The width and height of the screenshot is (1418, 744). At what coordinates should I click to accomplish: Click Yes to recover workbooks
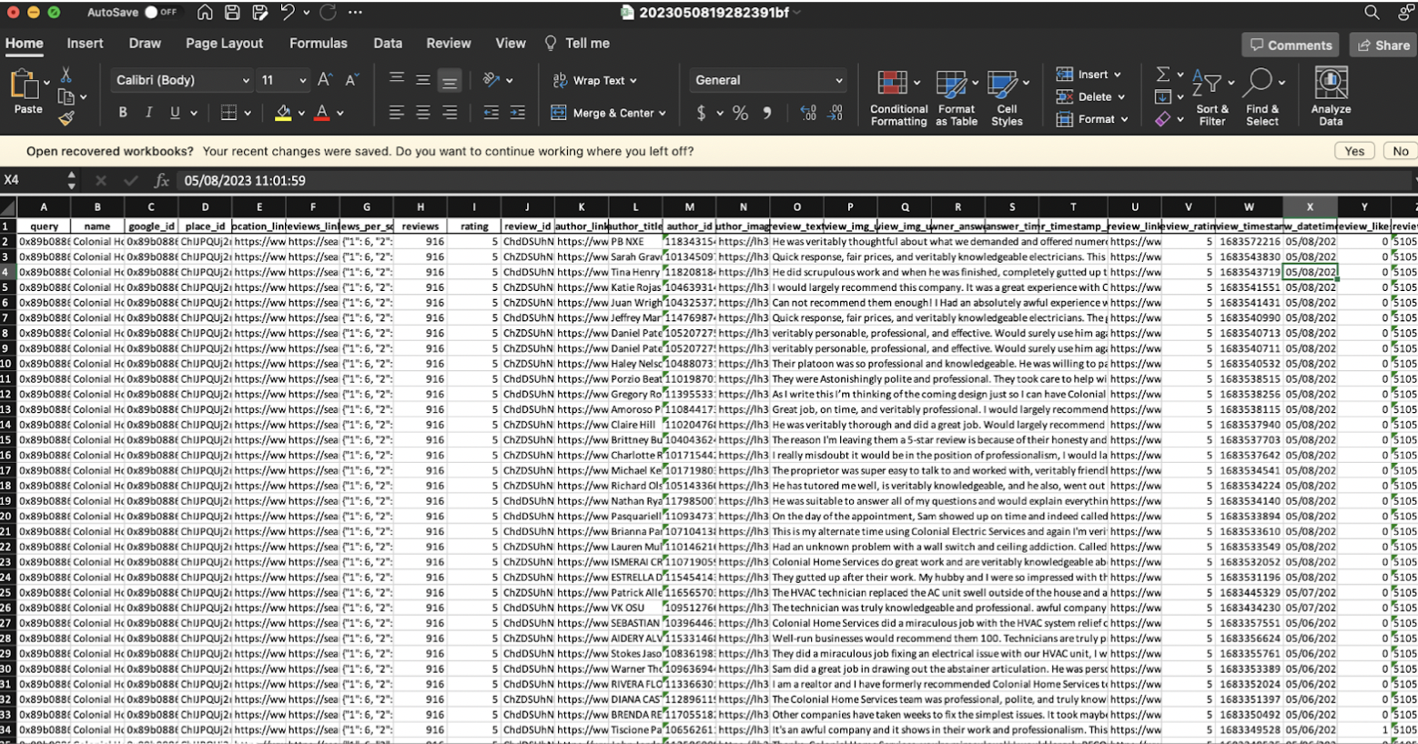pyautogui.click(x=1353, y=151)
